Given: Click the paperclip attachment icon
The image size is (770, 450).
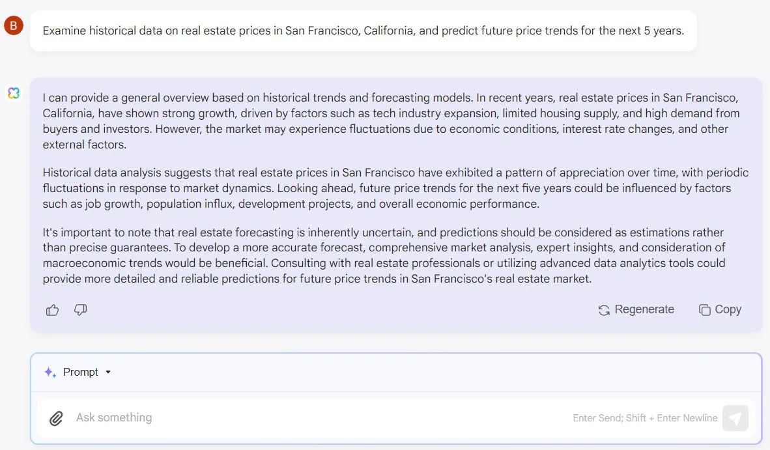Looking at the screenshot, I should (57, 418).
